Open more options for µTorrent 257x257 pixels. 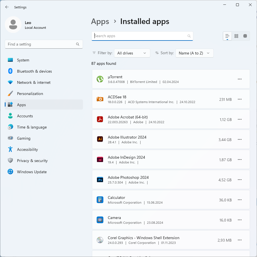pos(239,79)
